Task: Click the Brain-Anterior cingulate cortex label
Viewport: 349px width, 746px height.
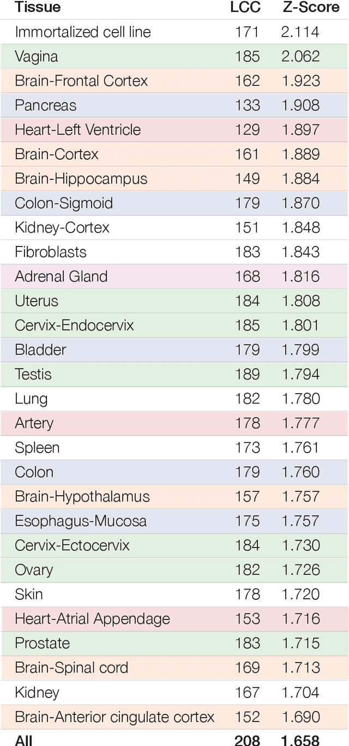Action: coord(115,717)
